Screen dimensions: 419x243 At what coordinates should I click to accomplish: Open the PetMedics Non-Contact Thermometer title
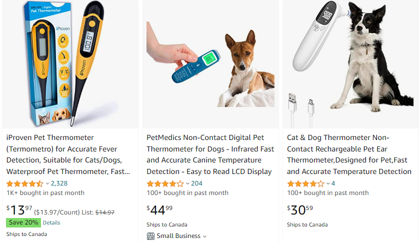click(210, 154)
